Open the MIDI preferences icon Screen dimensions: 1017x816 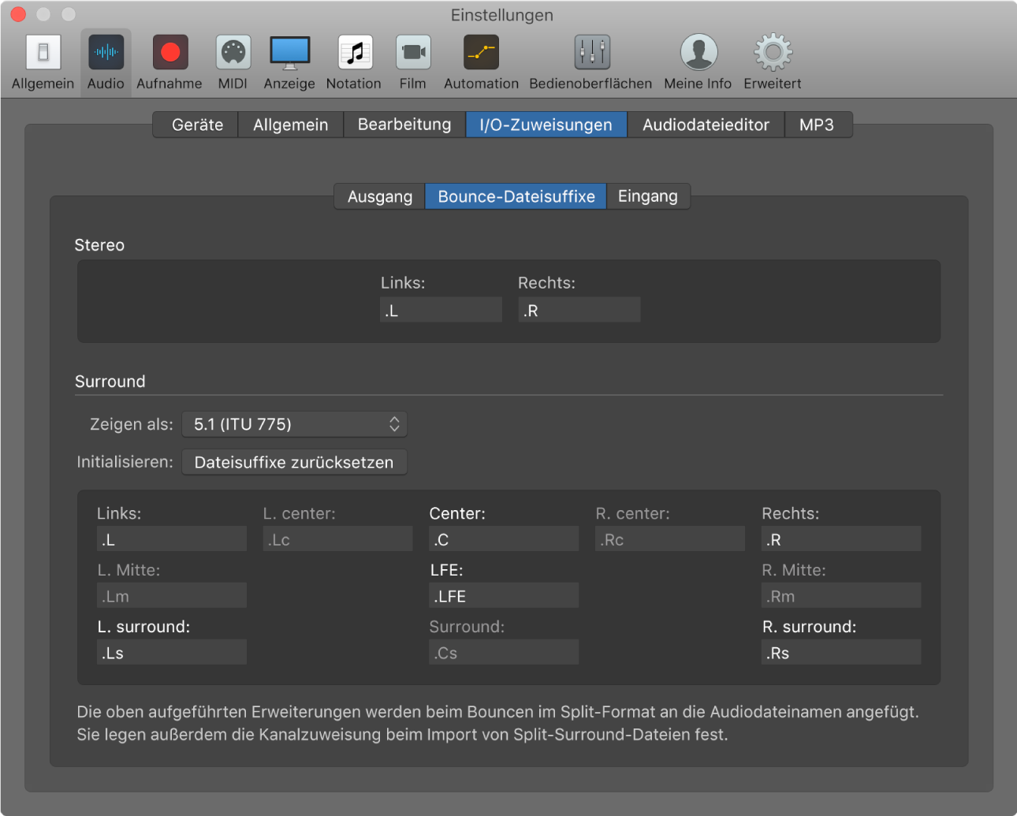233,53
